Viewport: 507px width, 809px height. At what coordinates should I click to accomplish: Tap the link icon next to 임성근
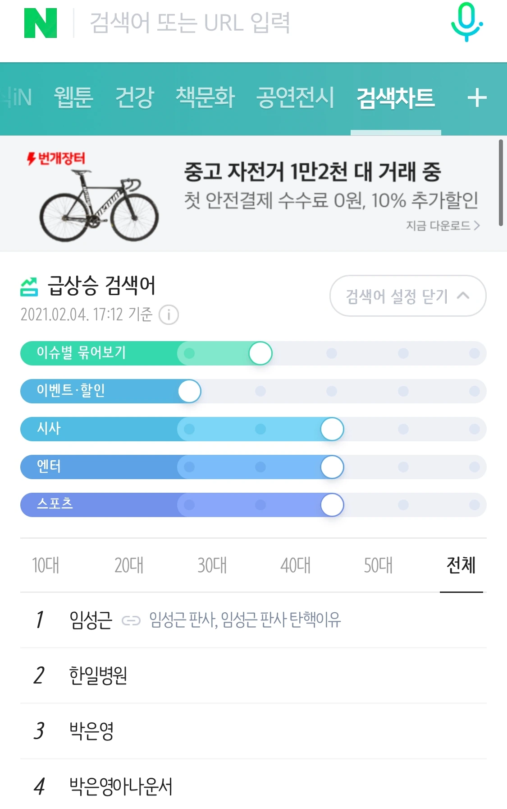pos(131,621)
